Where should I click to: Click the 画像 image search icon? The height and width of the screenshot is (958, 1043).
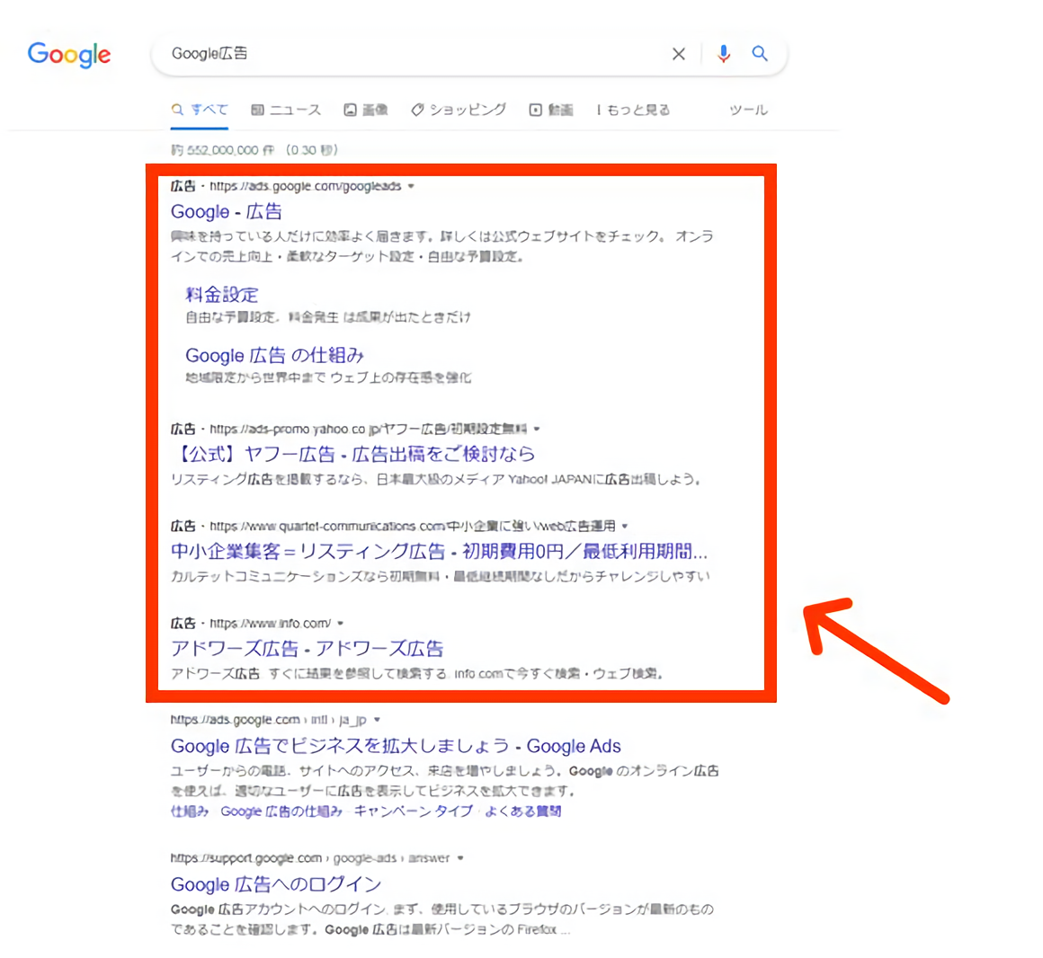click(351, 109)
